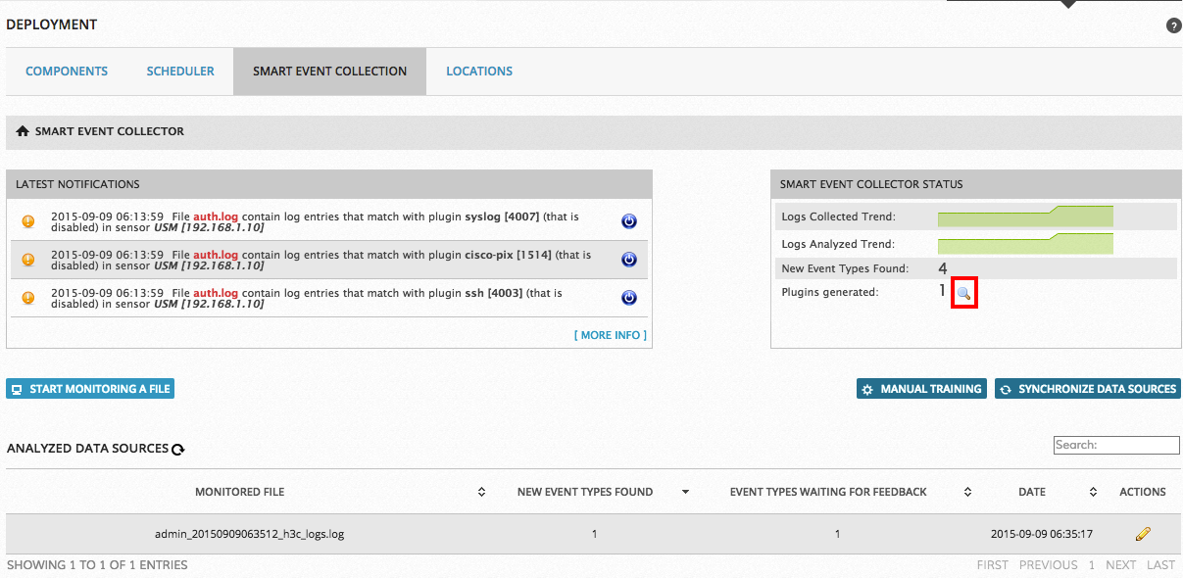Click the Start Monitoring a File button
Screen dimensions: 1183x578
pos(90,389)
